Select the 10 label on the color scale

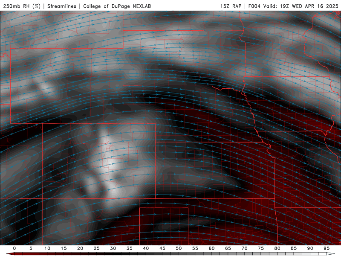[x=47, y=248]
